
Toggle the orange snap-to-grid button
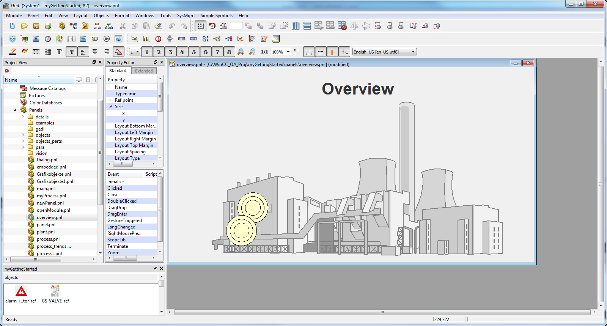[x=332, y=52]
